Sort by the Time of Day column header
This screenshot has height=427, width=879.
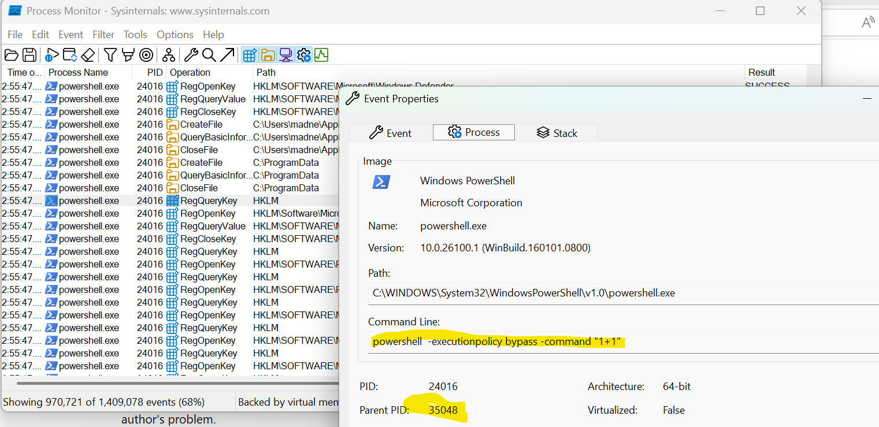pyautogui.click(x=23, y=72)
